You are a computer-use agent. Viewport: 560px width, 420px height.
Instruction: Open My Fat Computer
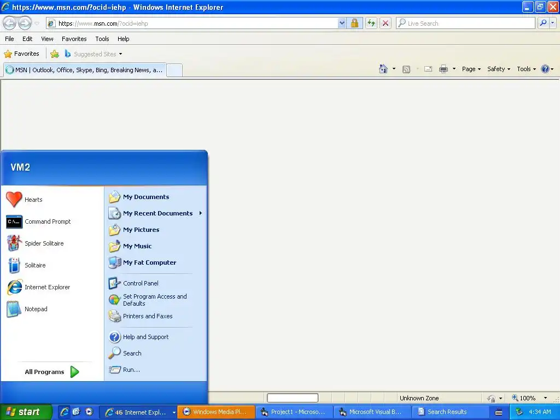pos(155,262)
